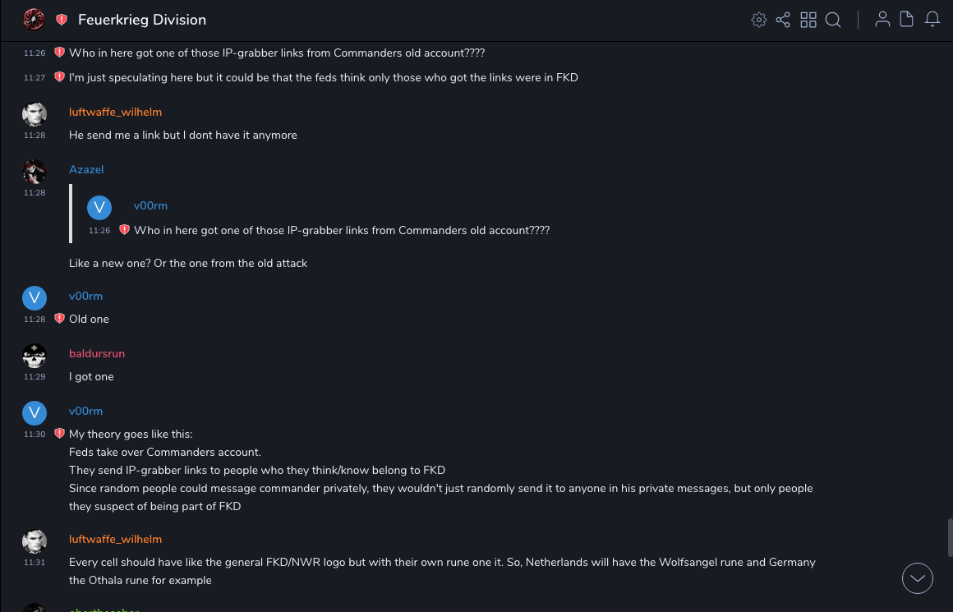Image resolution: width=953 pixels, height=612 pixels.
Task: Jump to latest with down-chevron button
Action: click(x=918, y=578)
